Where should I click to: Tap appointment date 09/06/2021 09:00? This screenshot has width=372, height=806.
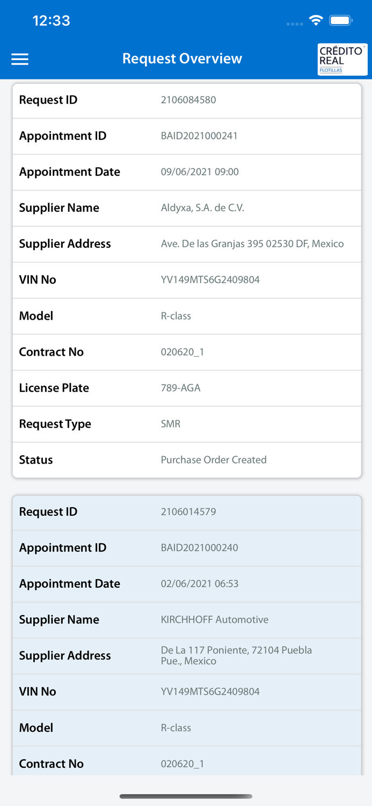click(200, 172)
